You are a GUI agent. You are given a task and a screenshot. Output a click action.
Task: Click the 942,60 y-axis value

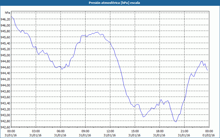point(5,127)
